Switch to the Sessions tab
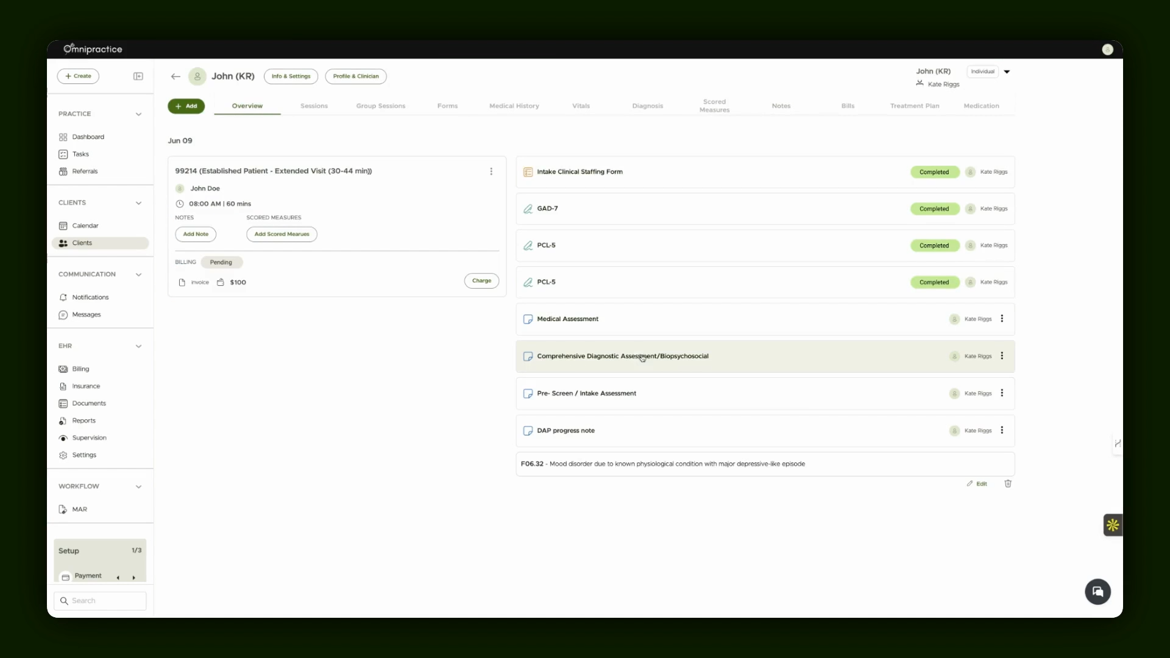The image size is (1170, 658). point(314,106)
